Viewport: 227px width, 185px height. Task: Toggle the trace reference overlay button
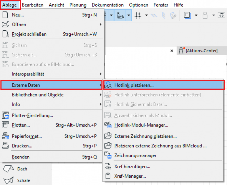coord(187,15)
